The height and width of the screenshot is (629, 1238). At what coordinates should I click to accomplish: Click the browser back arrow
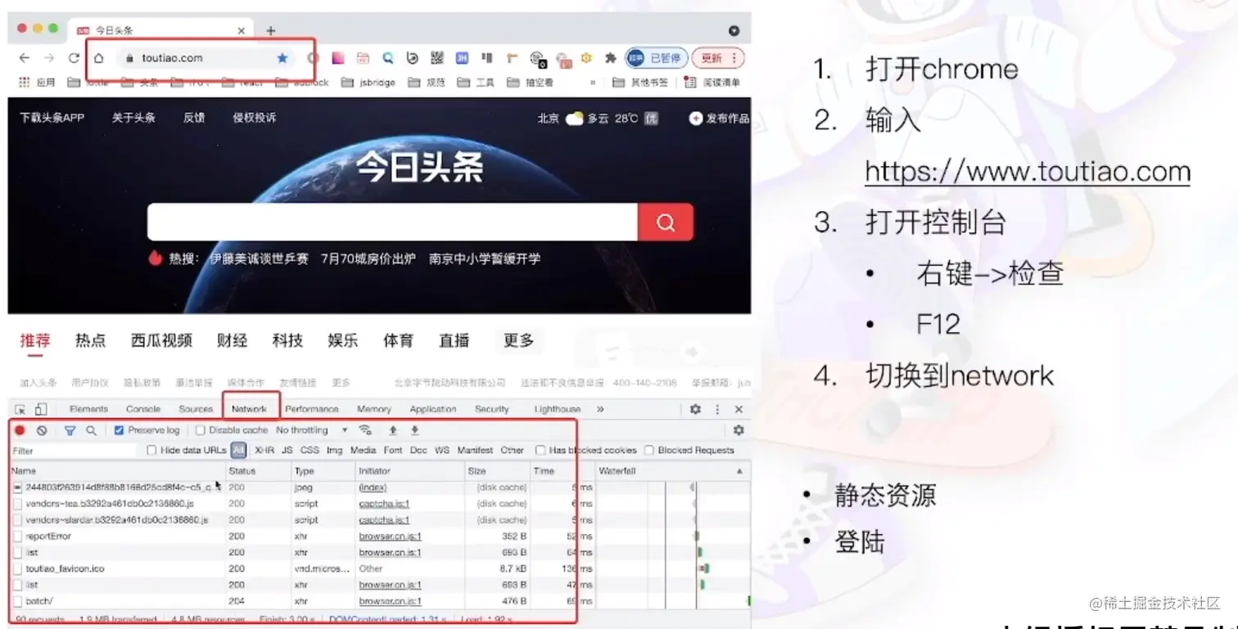(x=25, y=58)
